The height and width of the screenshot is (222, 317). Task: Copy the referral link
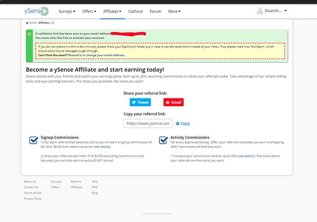183,123
